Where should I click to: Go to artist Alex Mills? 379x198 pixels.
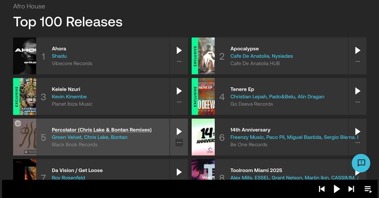coord(241,178)
